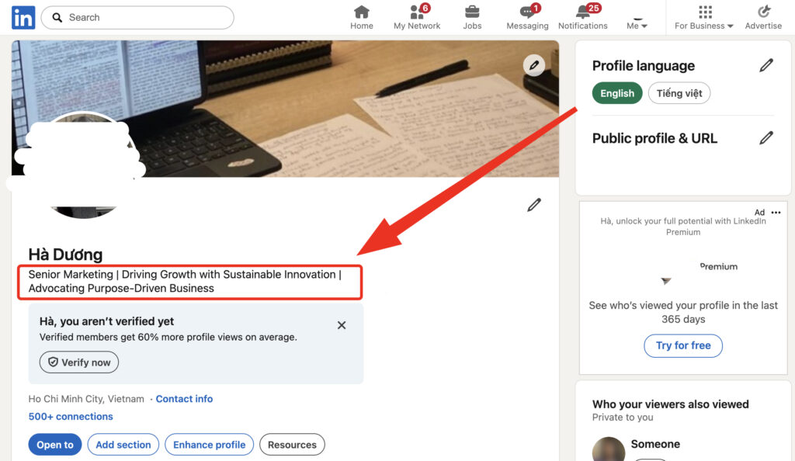View Notifications bell

pos(582,18)
